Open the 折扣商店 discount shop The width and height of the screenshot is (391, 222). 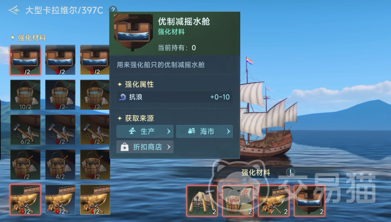145,147
